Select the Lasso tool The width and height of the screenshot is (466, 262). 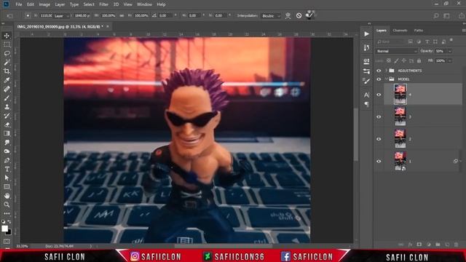point(7,53)
